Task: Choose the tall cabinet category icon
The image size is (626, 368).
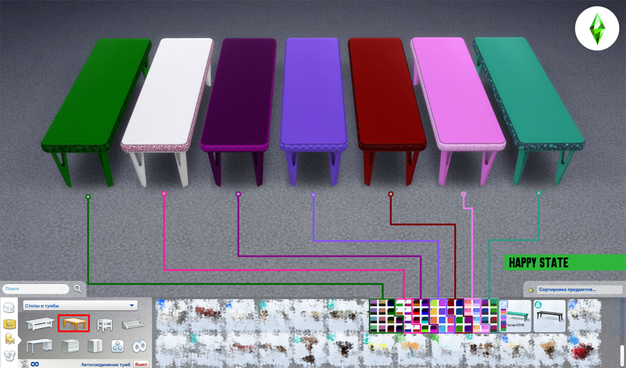Action: click(95, 346)
